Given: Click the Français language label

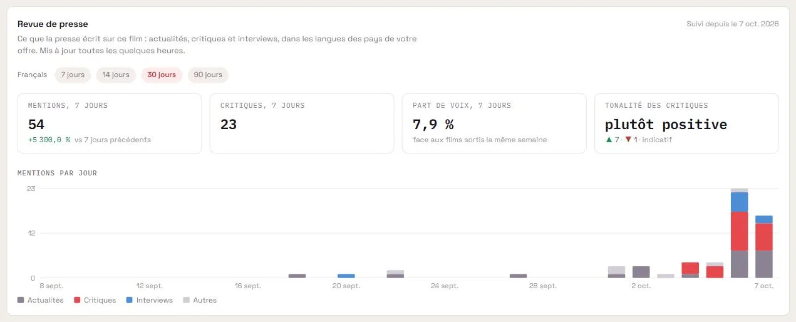Looking at the screenshot, I should (x=32, y=75).
